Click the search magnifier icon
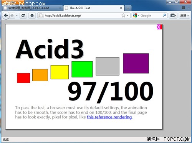This screenshot has height=143, width=192. tap(164, 15)
